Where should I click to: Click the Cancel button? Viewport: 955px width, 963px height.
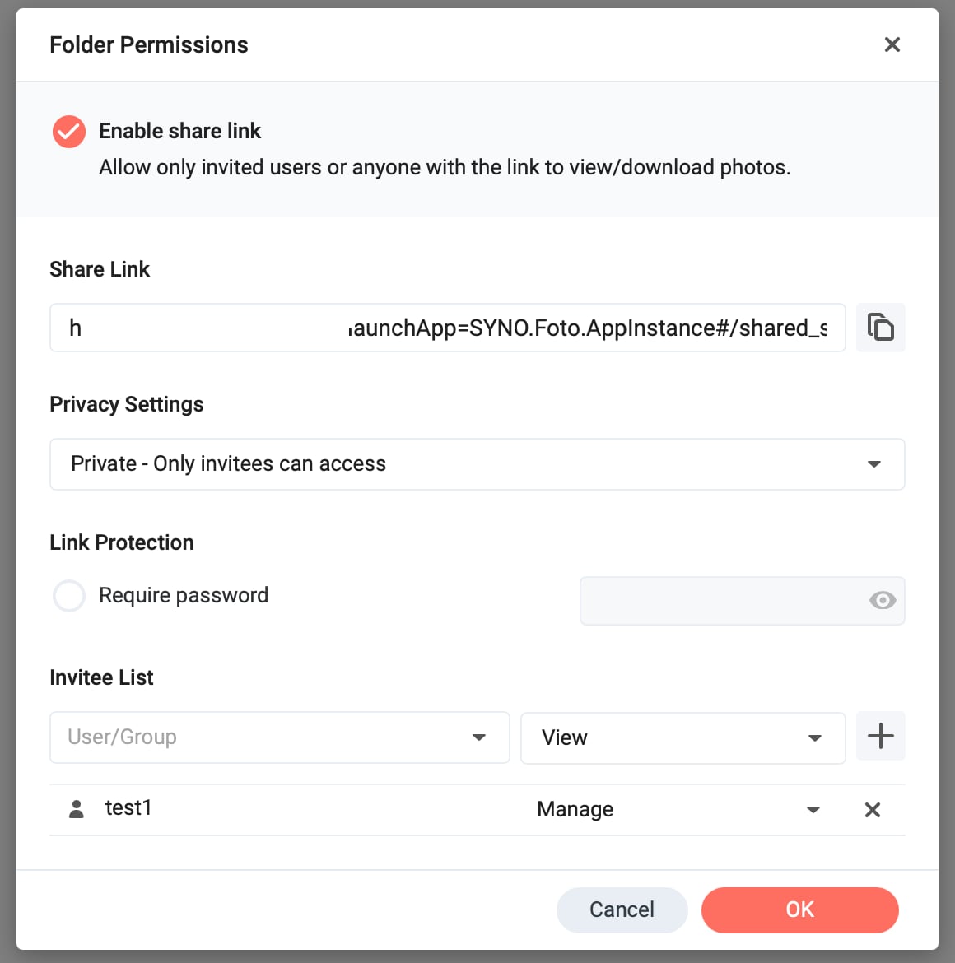click(x=622, y=909)
